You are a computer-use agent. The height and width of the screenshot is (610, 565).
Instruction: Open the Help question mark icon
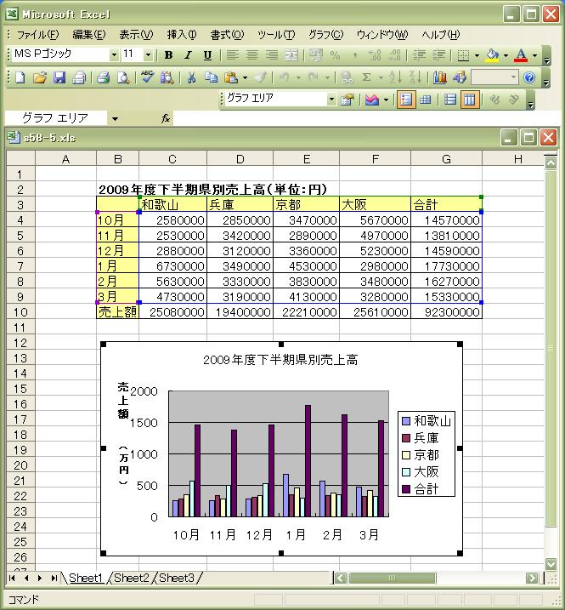click(529, 77)
